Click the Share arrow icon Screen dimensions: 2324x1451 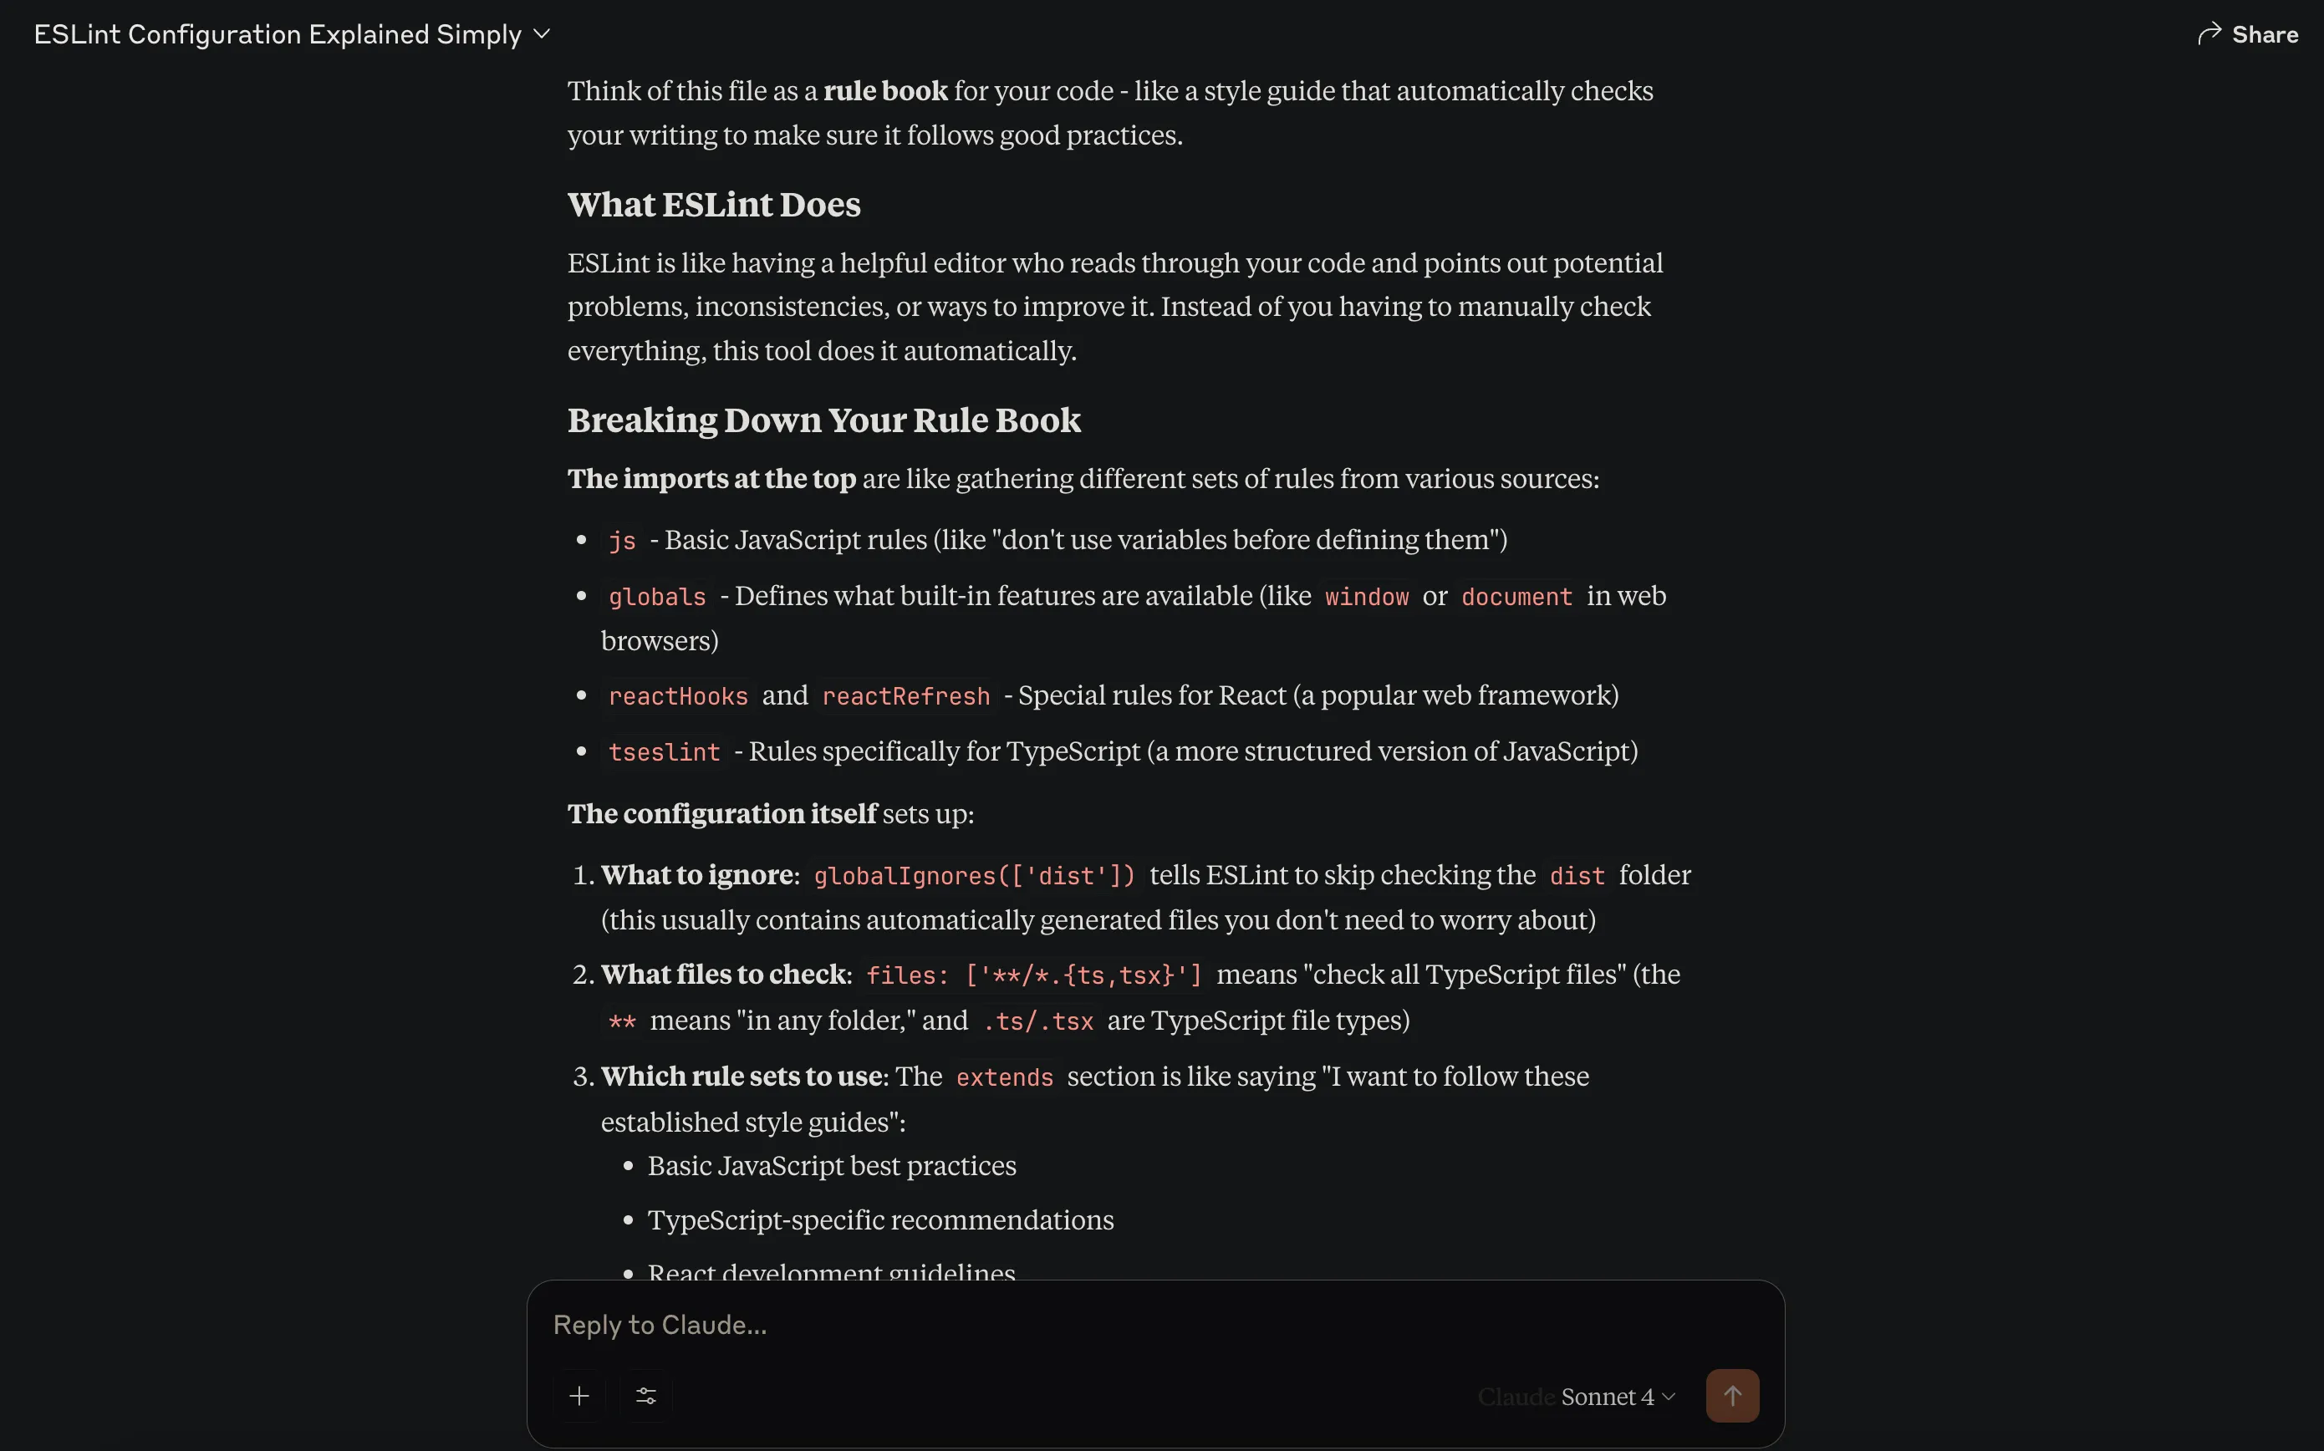click(2209, 34)
